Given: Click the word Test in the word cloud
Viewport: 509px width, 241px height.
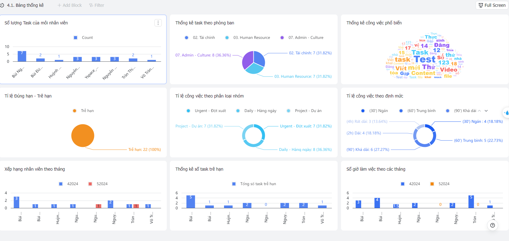Looking at the screenshot, I should [425, 59].
